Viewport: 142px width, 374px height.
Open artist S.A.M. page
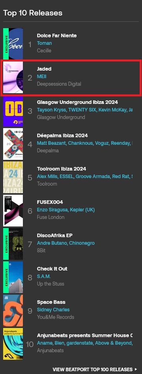coord(44,276)
